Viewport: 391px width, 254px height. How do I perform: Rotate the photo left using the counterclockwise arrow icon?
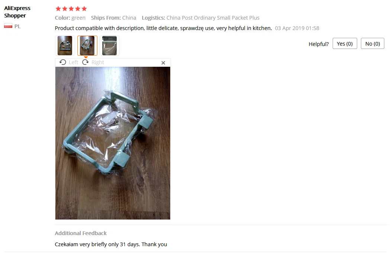point(62,62)
